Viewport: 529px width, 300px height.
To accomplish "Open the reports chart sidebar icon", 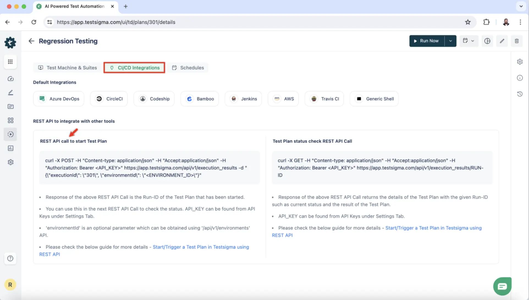I will [x=10, y=148].
